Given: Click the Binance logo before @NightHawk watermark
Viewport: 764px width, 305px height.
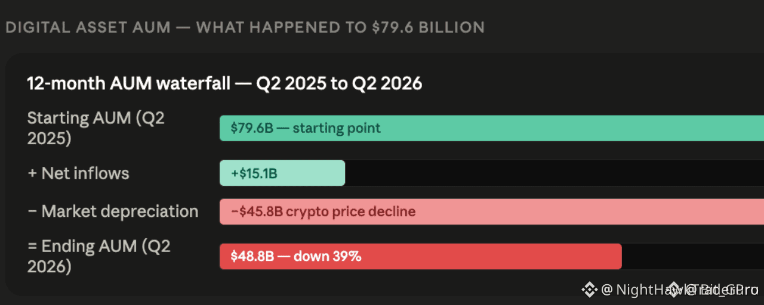Looking at the screenshot, I should 590,290.
